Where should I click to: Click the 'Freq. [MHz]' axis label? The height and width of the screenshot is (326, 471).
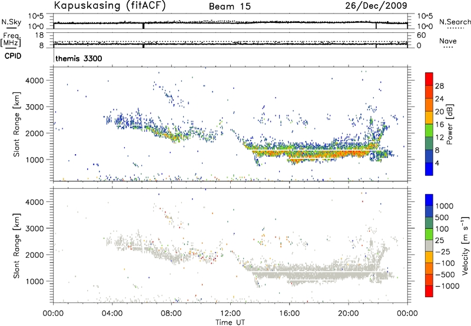tap(11, 40)
